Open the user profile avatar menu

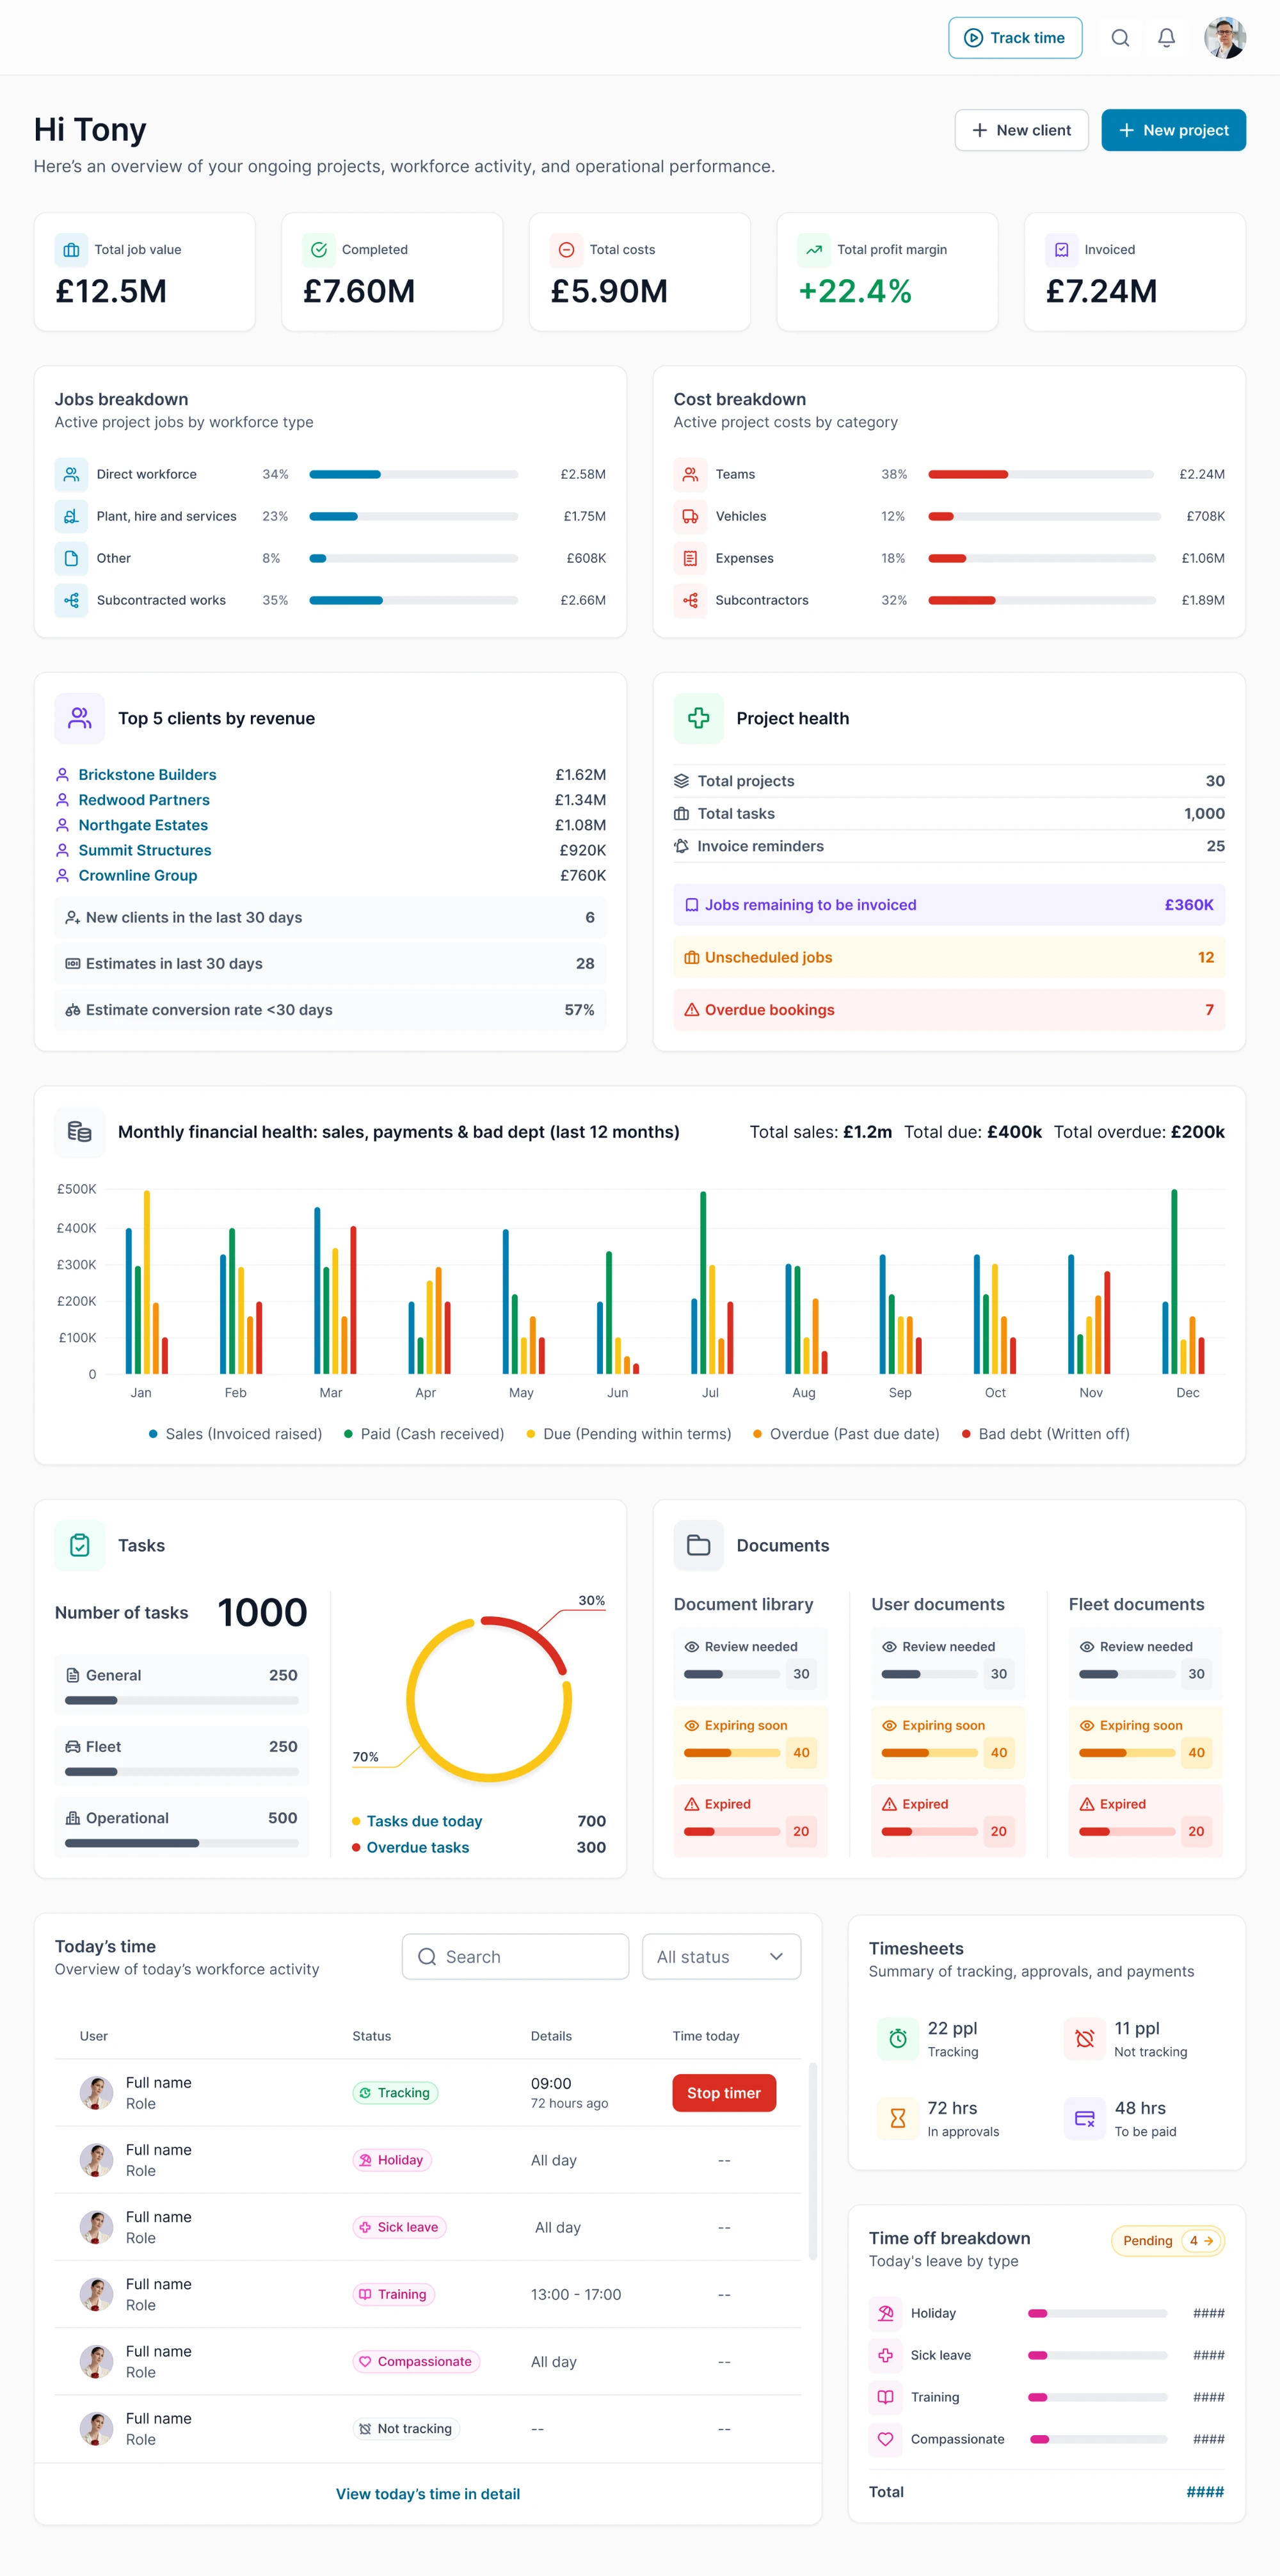1224,38
